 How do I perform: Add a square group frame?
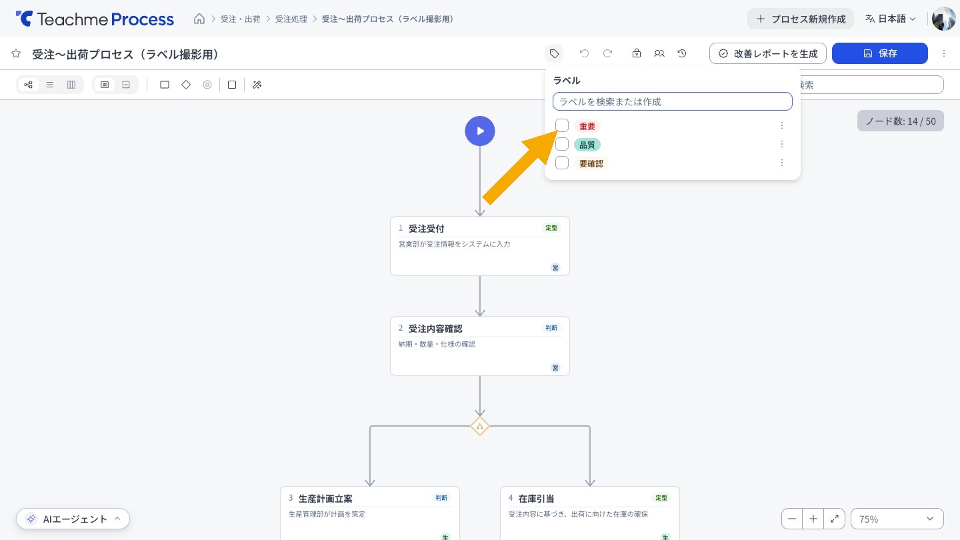pyautogui.click(x=232, y=85)
